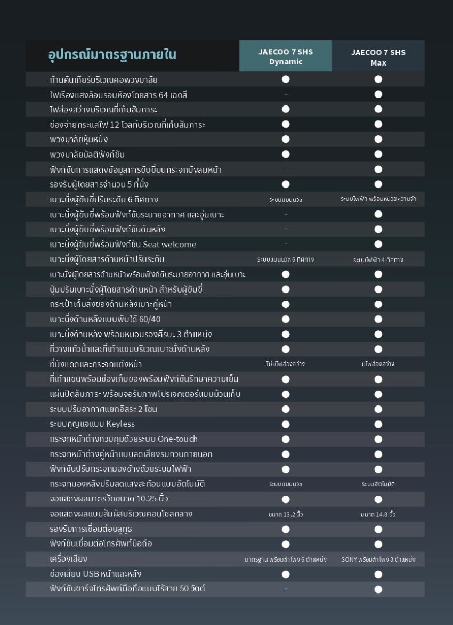
Task: Click the Max dot for 10.25-inch display row
Action: point(378,499)
